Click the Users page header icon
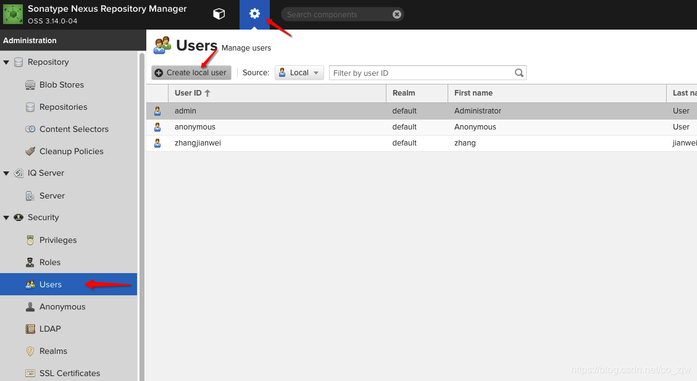The image size is (697, 381). 162,45
